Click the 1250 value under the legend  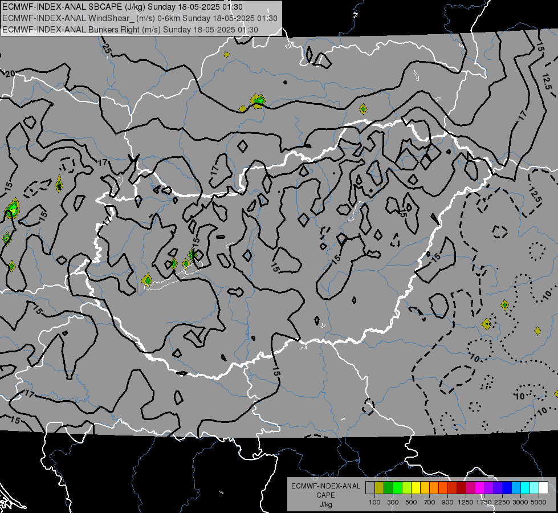coord(466,502)
